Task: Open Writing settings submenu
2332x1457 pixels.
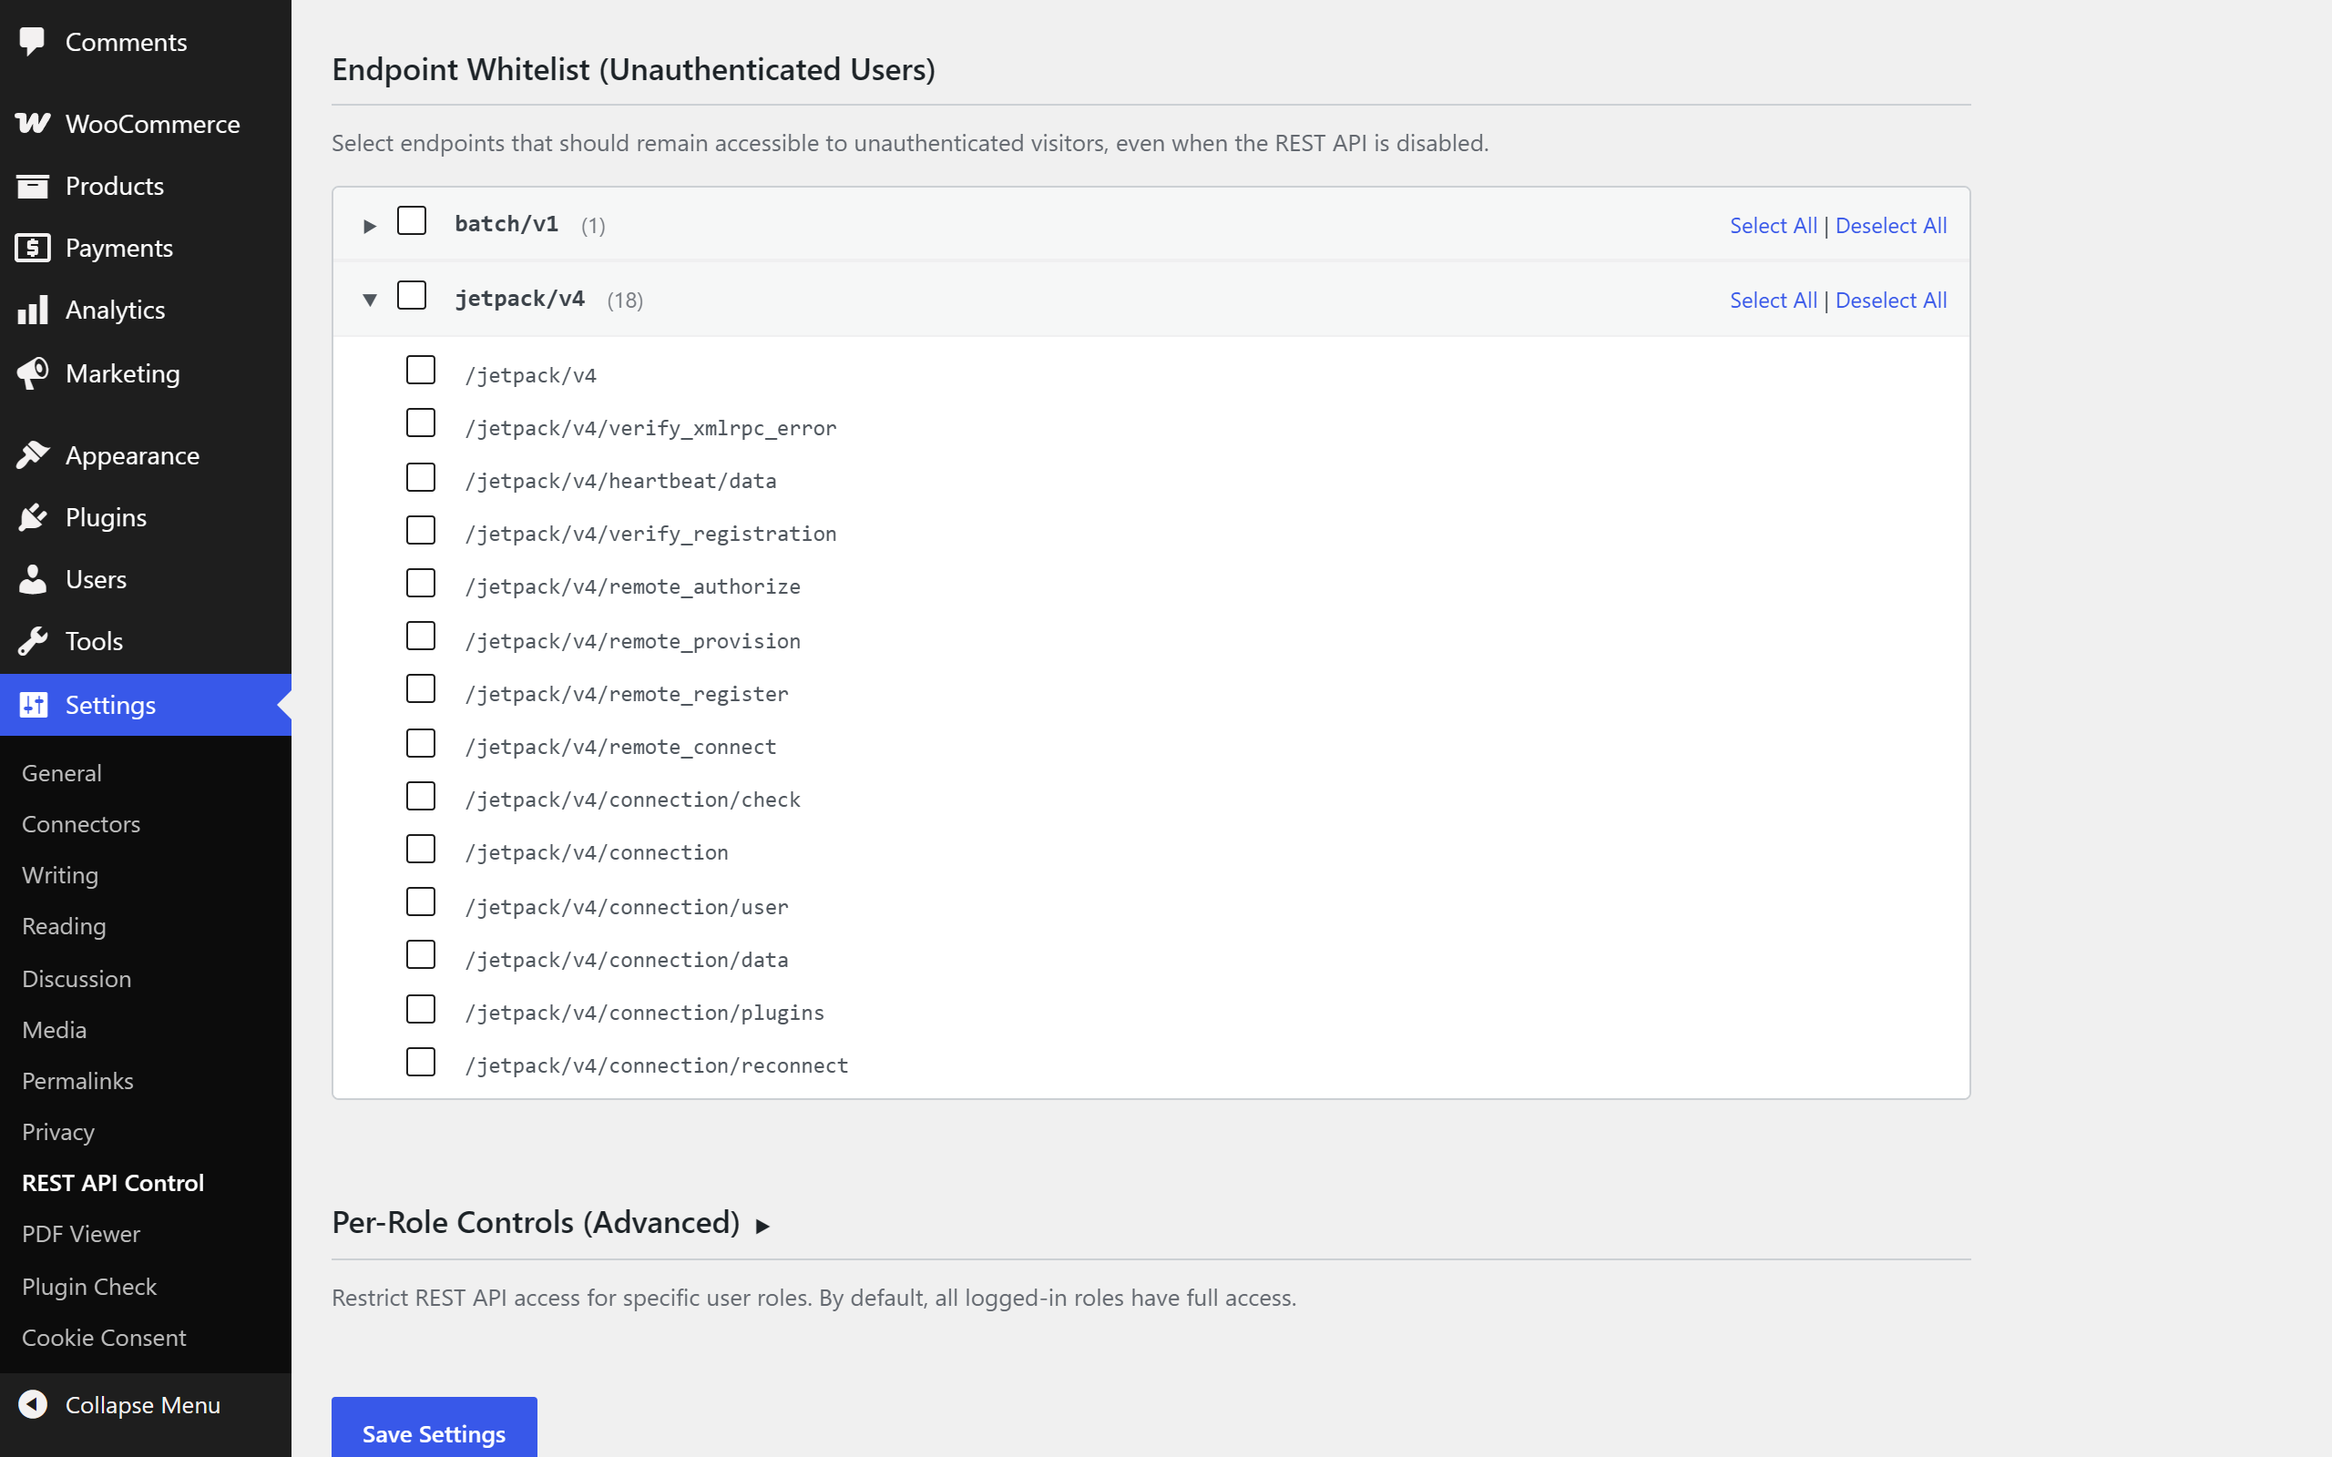Action: (x=60, y=875)
